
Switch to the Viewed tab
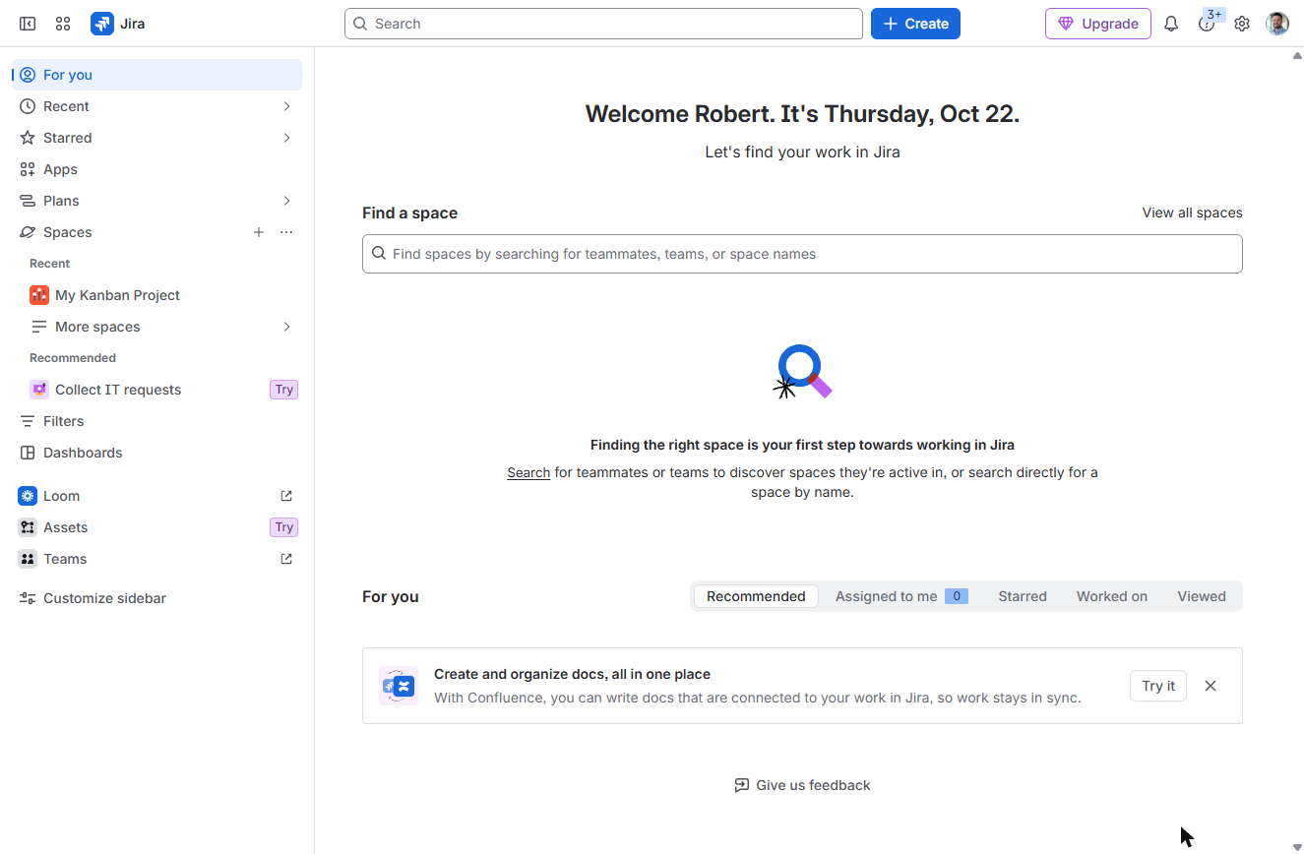click(x=1202, y=596)
